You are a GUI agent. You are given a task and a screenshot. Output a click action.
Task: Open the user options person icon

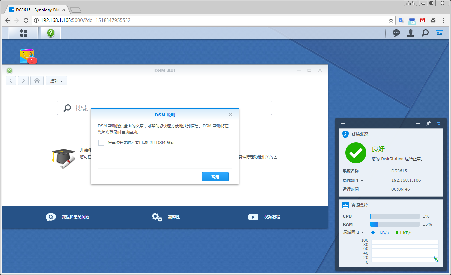[411, 33]
